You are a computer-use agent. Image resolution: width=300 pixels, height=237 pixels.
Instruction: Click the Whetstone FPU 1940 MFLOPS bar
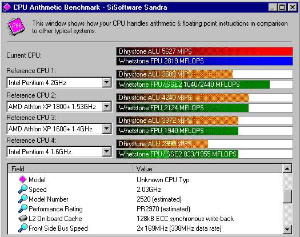click(x=205, y=131)
